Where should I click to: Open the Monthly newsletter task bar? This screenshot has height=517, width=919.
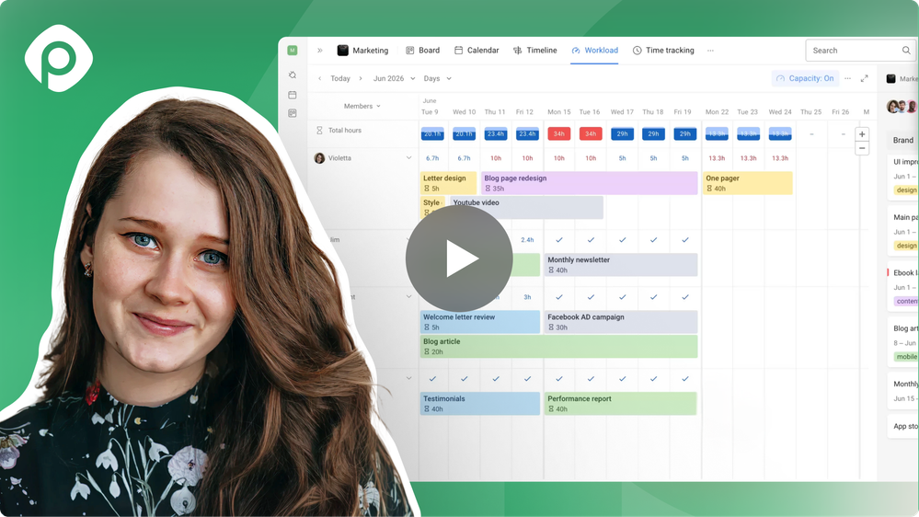tap(621, 264)
